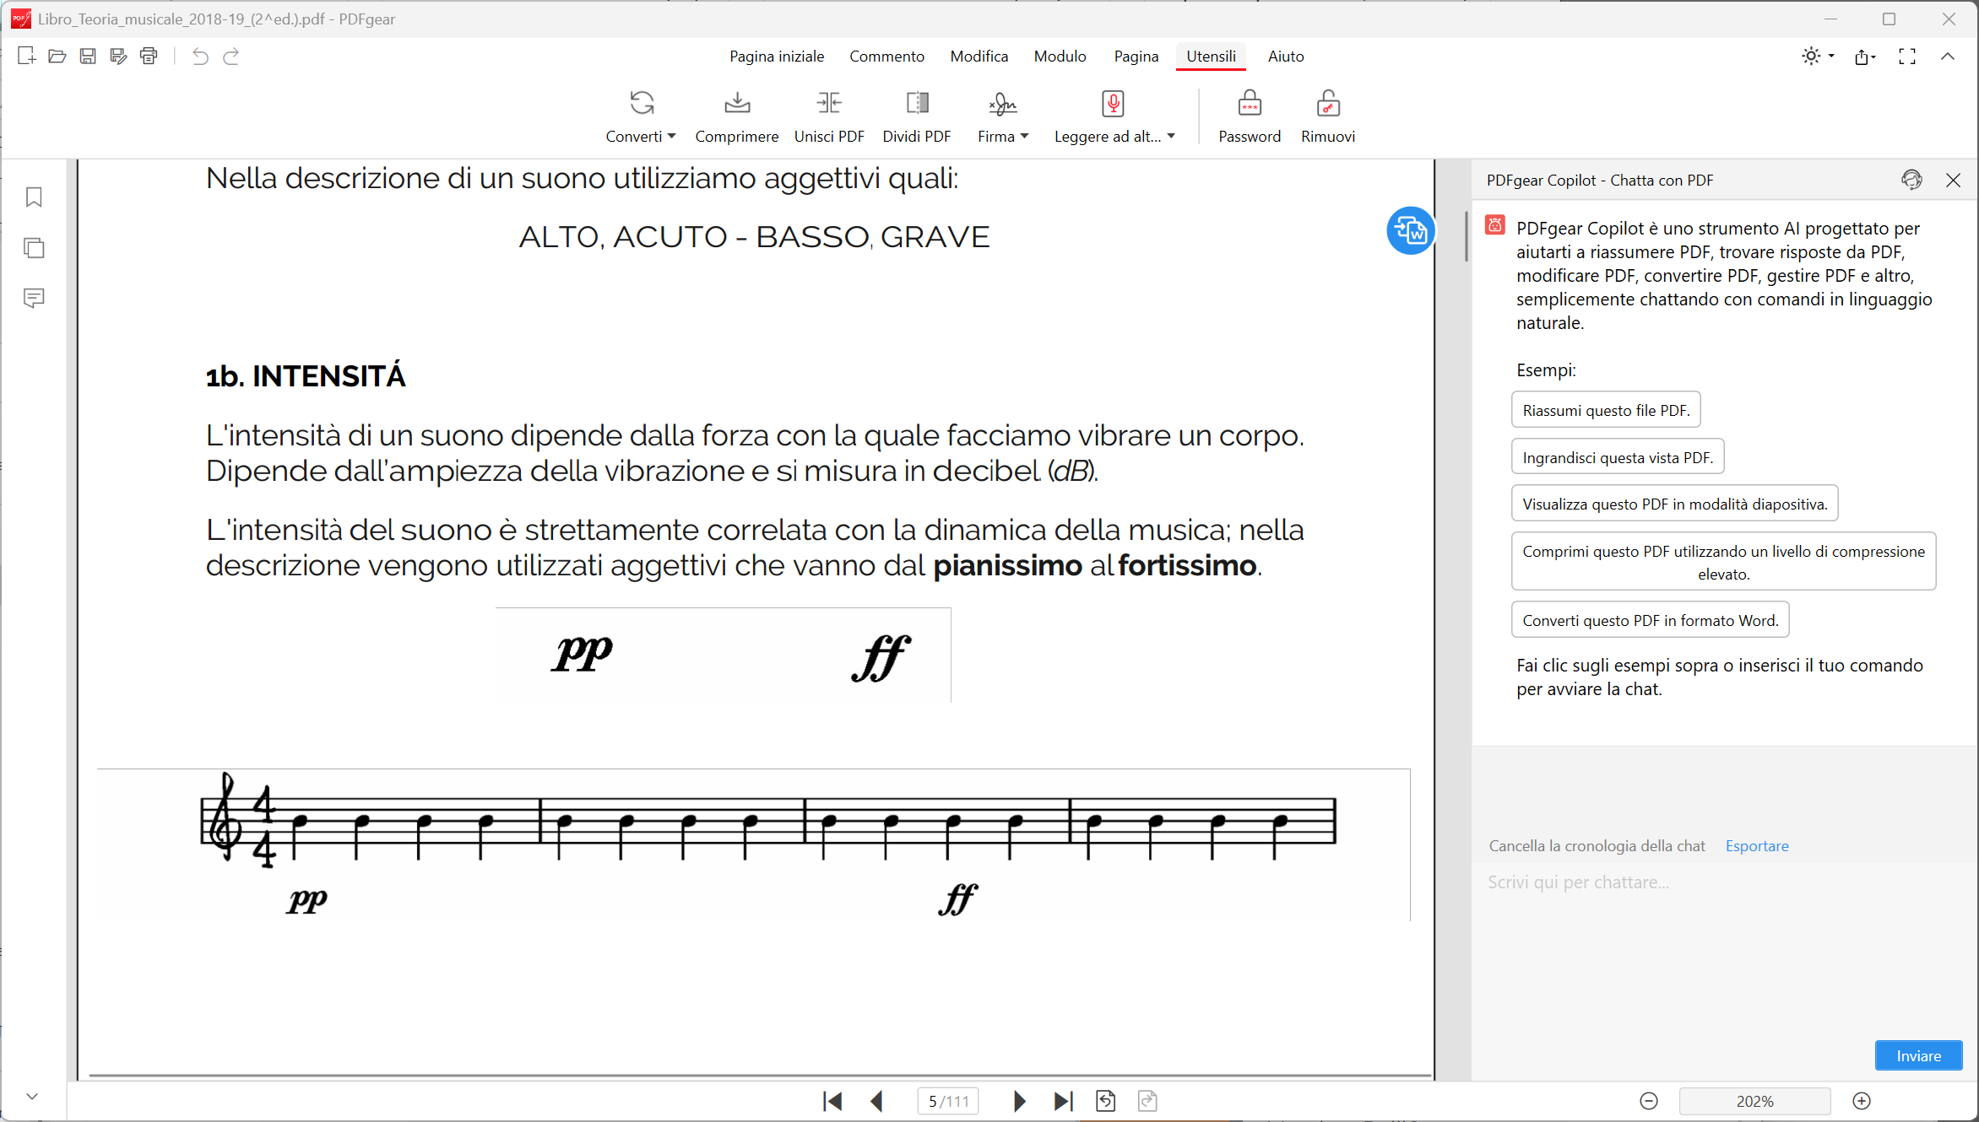Screen dimensions: 1979x1122
Task: Switch to Modulo tab
Action: (1060, 57)
